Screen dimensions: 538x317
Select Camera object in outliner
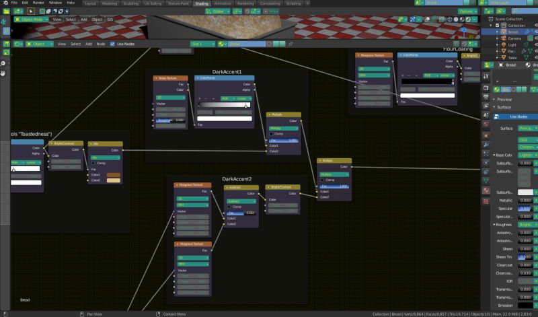tap(514, 38)
